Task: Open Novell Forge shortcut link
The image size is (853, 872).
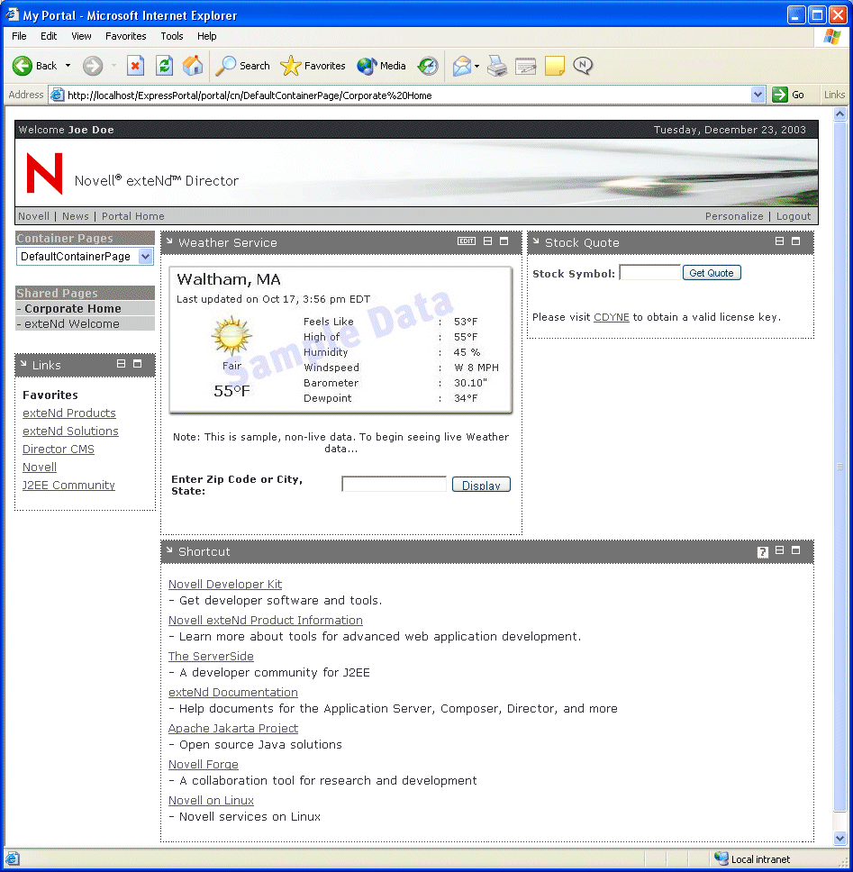Action: coord(203,764)
